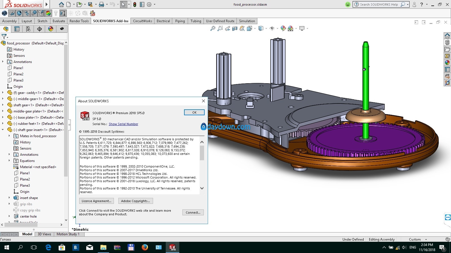Switch to the Evaluate ribbon tab
This screenshot has height=253, width=451.
click(x=59, y=21)
